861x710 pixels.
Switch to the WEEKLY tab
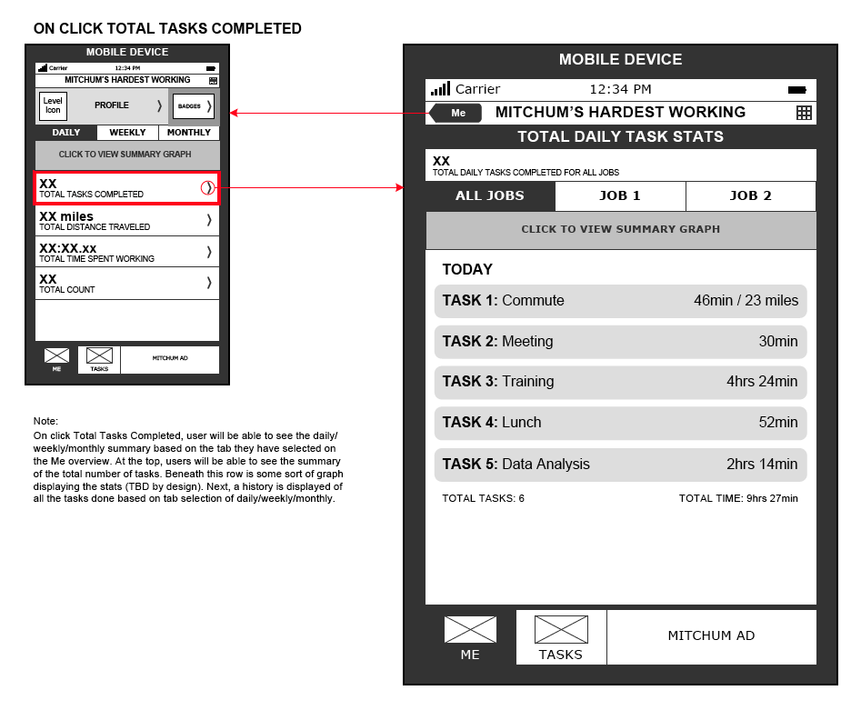click(x=127, y=133)
